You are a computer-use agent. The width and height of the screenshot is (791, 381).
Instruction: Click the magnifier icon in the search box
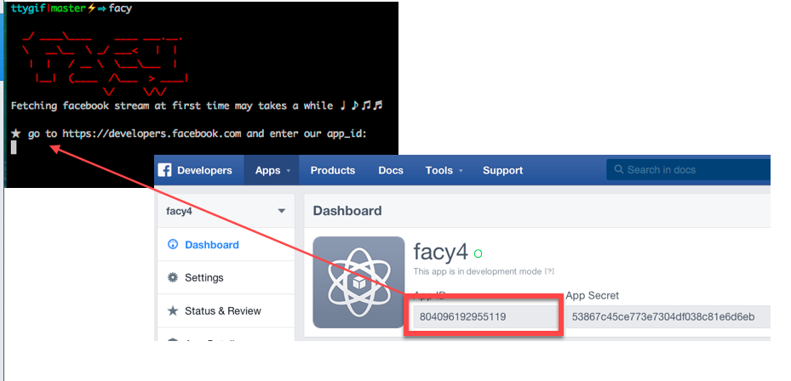coord(619,170)
